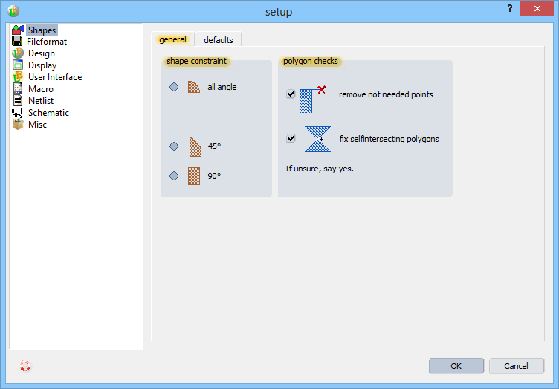Open the Design settings page
Image resolution: width=559 pixels, height=389 pixels.
[42, 53]
